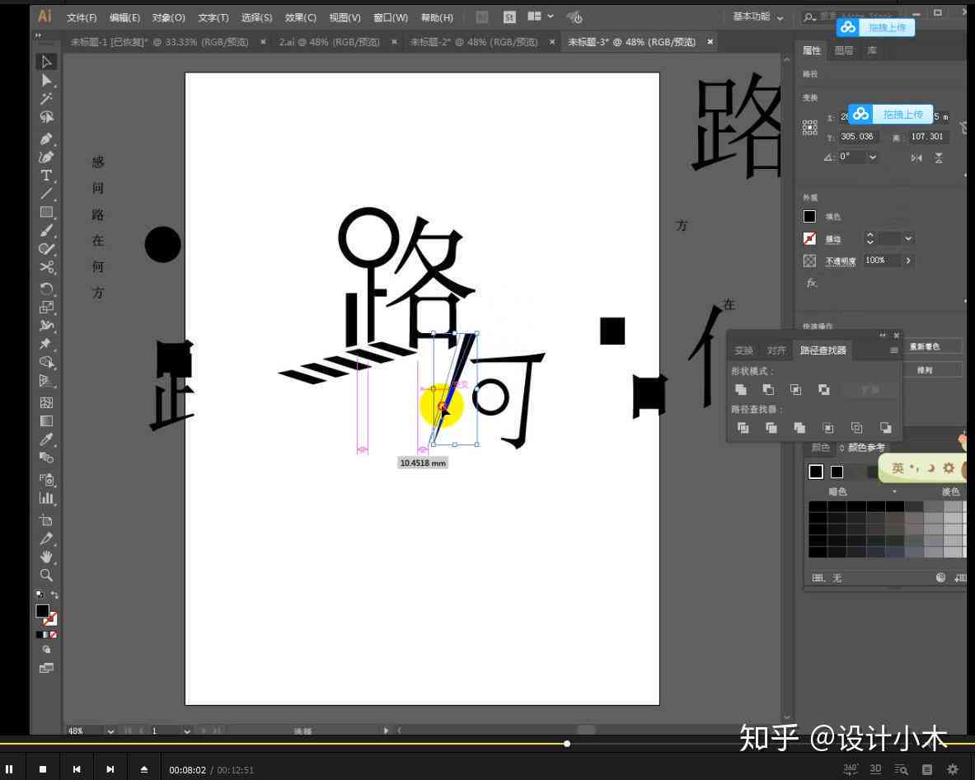Open the artboard number dropdown

point(186,731)
